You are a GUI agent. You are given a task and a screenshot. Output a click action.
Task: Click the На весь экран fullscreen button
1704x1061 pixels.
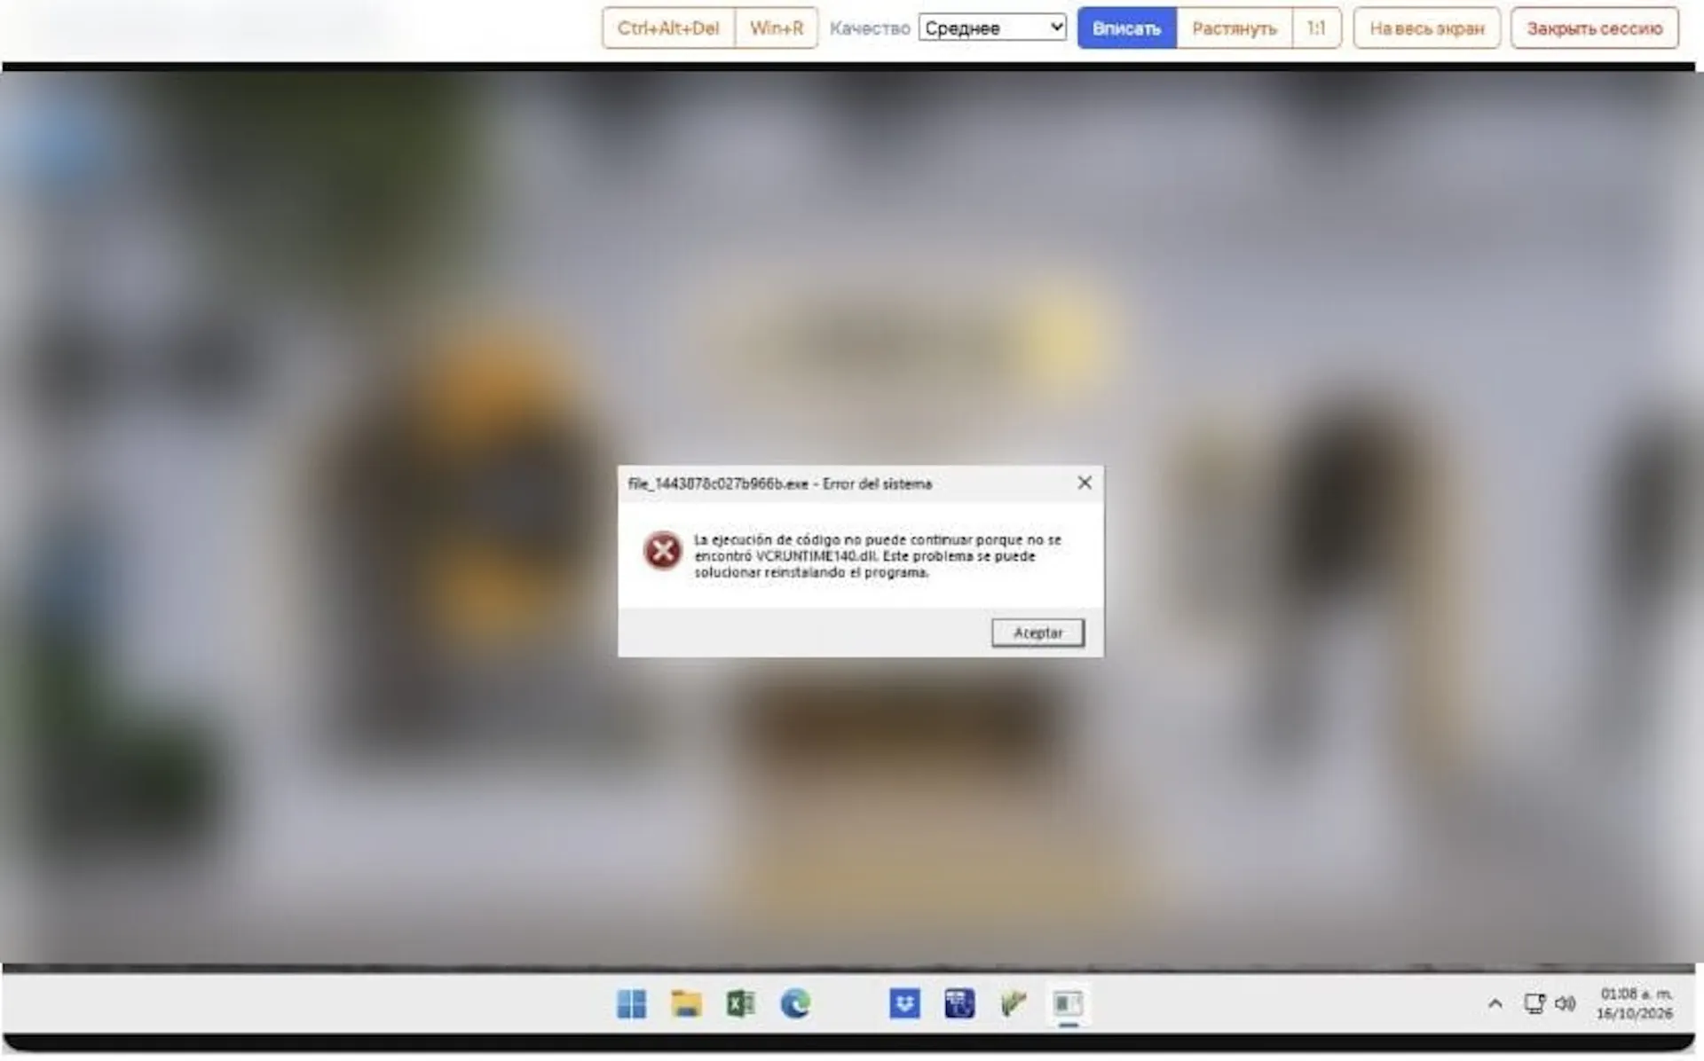(1426, 28)
